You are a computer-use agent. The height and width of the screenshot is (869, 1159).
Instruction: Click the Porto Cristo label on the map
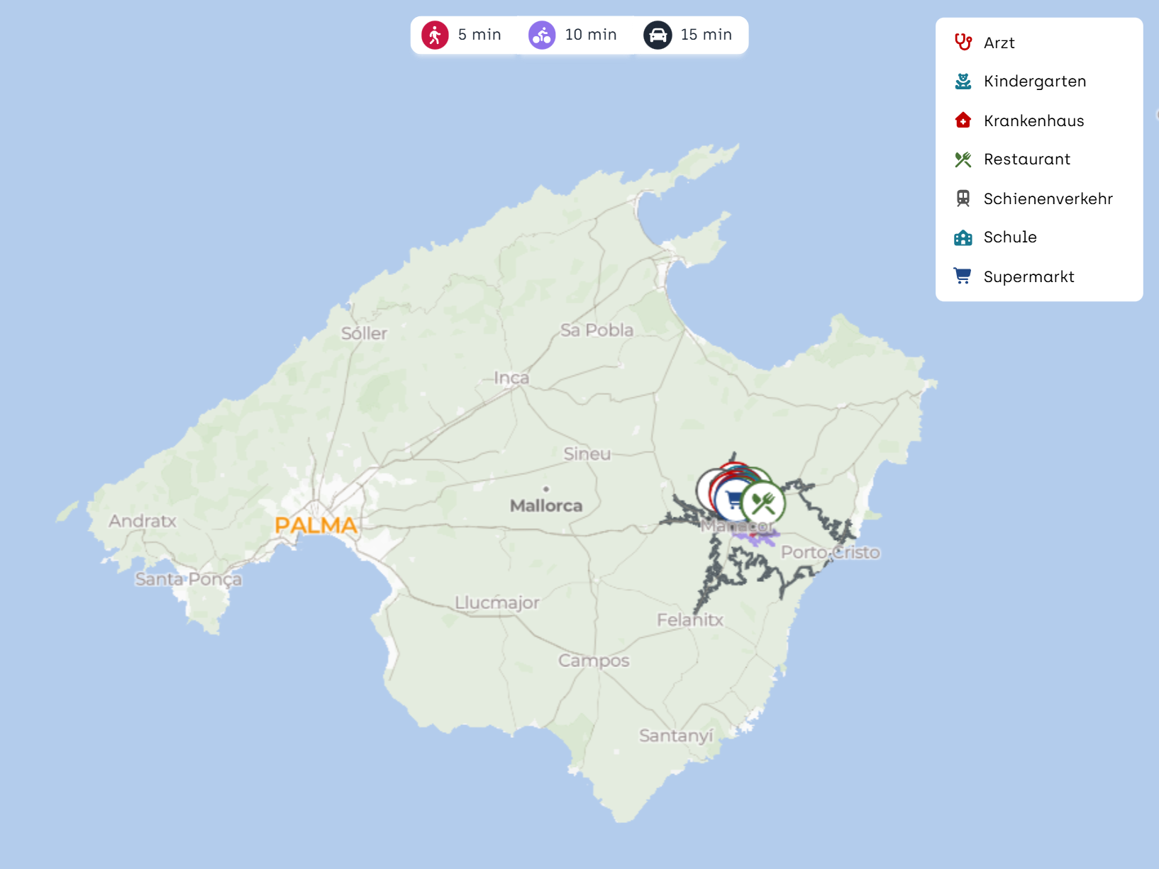[830, 552]
